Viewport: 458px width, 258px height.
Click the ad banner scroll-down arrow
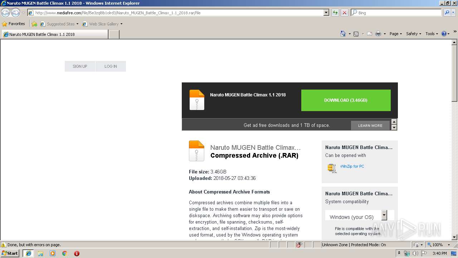click(394, 128)
